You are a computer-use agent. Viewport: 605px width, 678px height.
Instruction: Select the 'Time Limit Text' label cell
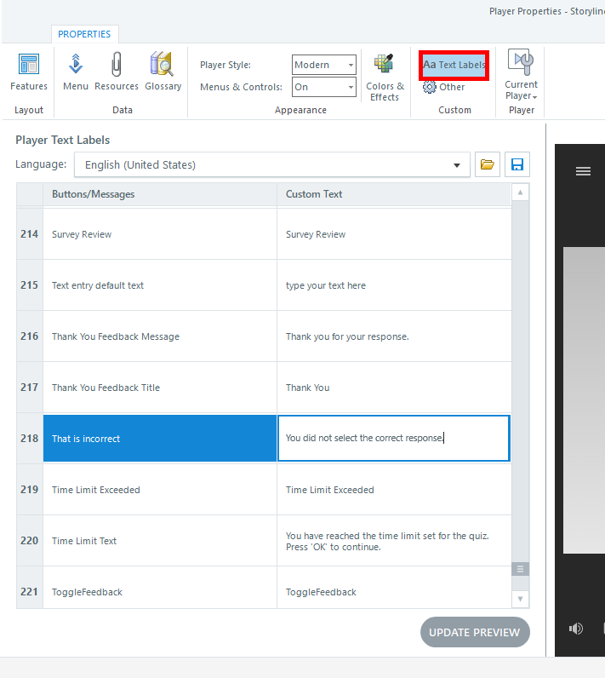click(x=160, y=541)
